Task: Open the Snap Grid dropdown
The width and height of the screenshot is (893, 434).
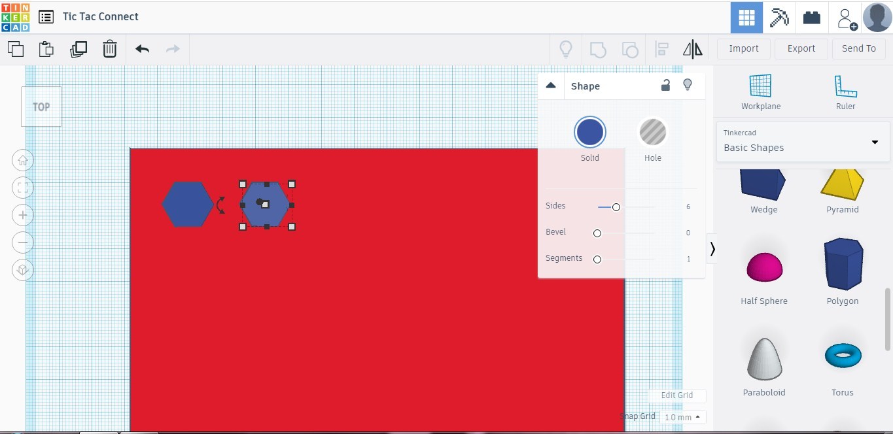Action: click(682, 417)
